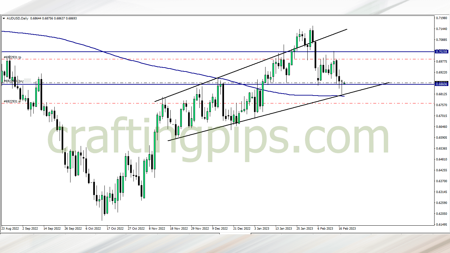Click 0.65905 on the price scale
Screen dimensions: 450x253
[x=441, y=137]
